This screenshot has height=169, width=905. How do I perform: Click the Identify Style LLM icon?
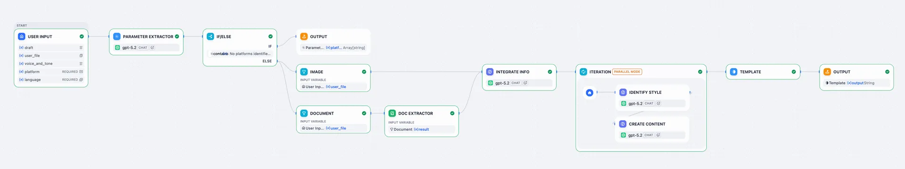pyautogui.click(x=623, y=92)
